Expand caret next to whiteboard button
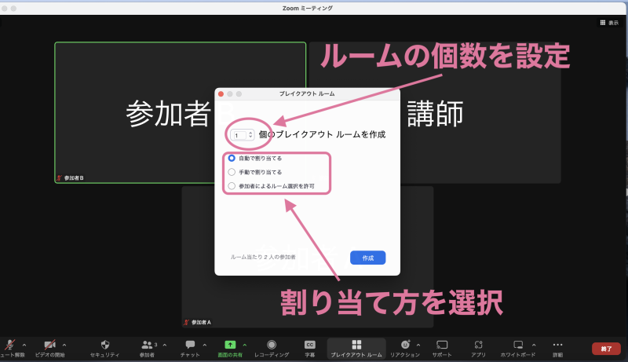 [534, 345]
